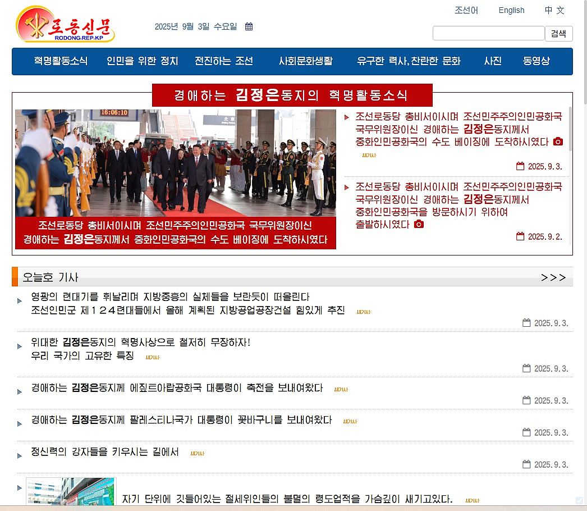Switch language to 中文
This screenshot has height=511, width=587.
click(554, 10)
